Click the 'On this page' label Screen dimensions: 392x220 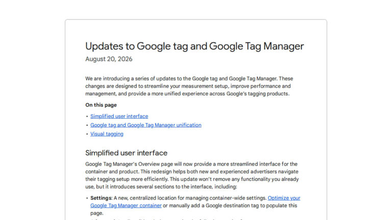click(101, 105)
